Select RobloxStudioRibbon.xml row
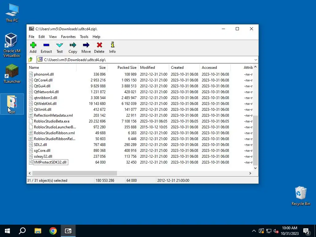The height and width of the screenshot is (237, 316). click(x=140, y=133)
